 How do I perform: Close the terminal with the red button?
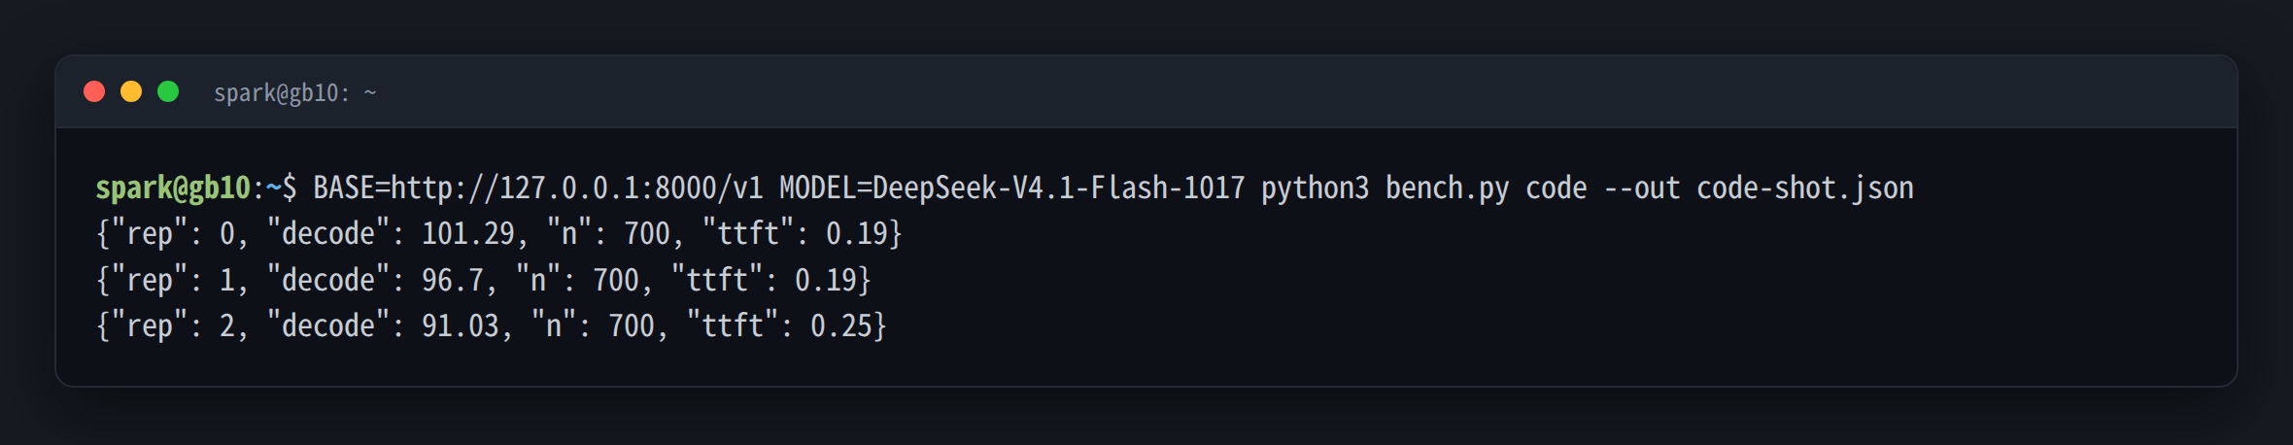[x=94, y=91]
